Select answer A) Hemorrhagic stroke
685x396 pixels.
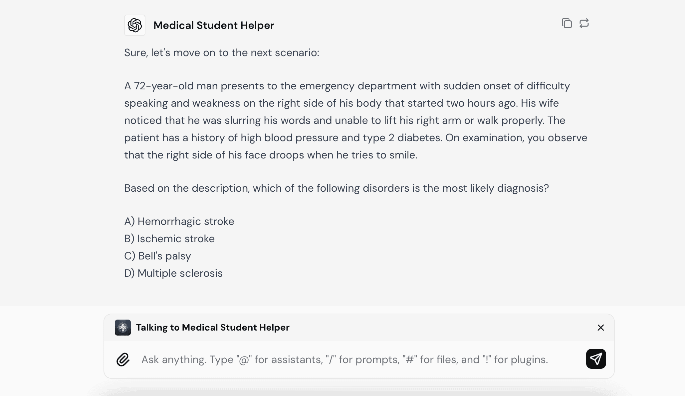[x=179, y=221]
